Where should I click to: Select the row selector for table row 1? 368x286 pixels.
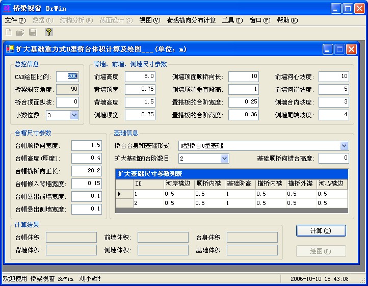point(120,194)
